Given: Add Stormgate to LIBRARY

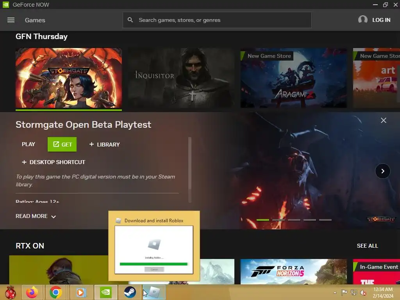Looking at the screenshot, I should click(x=104, y=145).
